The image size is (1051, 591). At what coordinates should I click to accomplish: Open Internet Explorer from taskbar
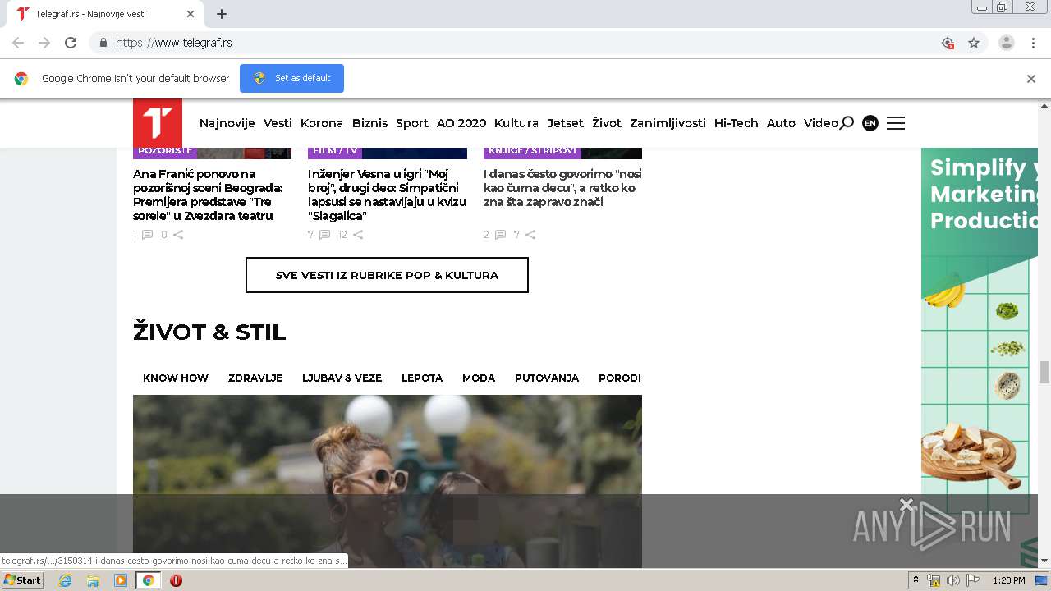65,580
